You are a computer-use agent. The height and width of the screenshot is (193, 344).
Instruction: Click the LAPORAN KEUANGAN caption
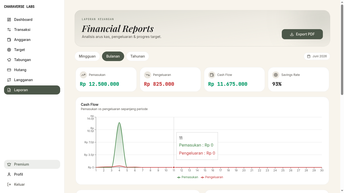(x=98, y=19)
